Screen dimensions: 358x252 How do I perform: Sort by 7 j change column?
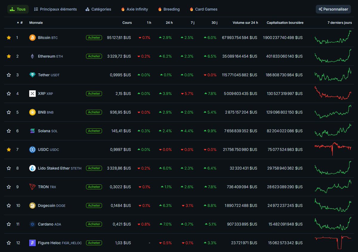(x=193, y=23)
